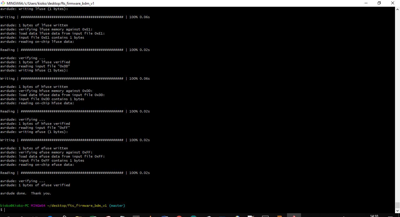This screenshot has width=400, height=217.
Task: Click the Writing progress line showing 0.02s
Action: tap(75, 140)
